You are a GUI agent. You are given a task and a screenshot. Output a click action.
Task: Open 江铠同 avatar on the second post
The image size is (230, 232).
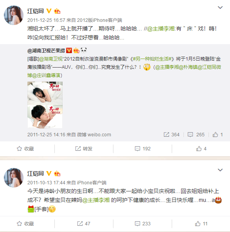point(14,178)
